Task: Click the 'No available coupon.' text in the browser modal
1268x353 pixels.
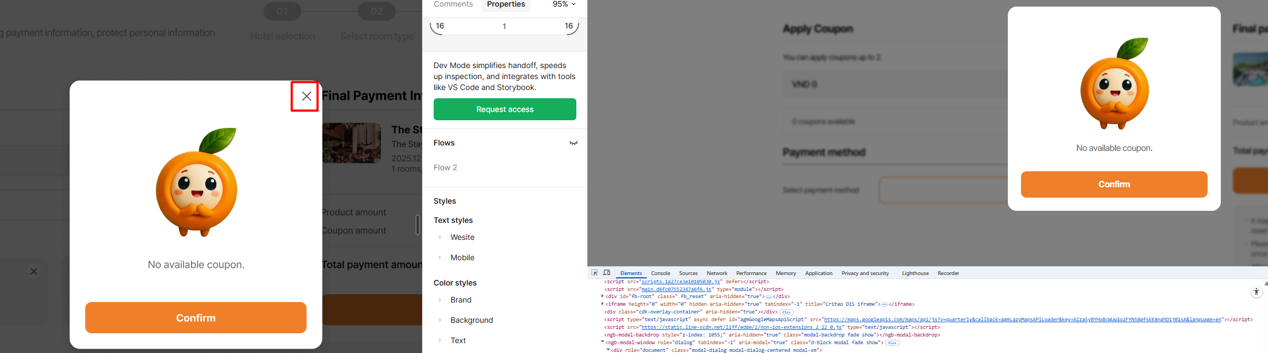Action: coord(1114,148)
